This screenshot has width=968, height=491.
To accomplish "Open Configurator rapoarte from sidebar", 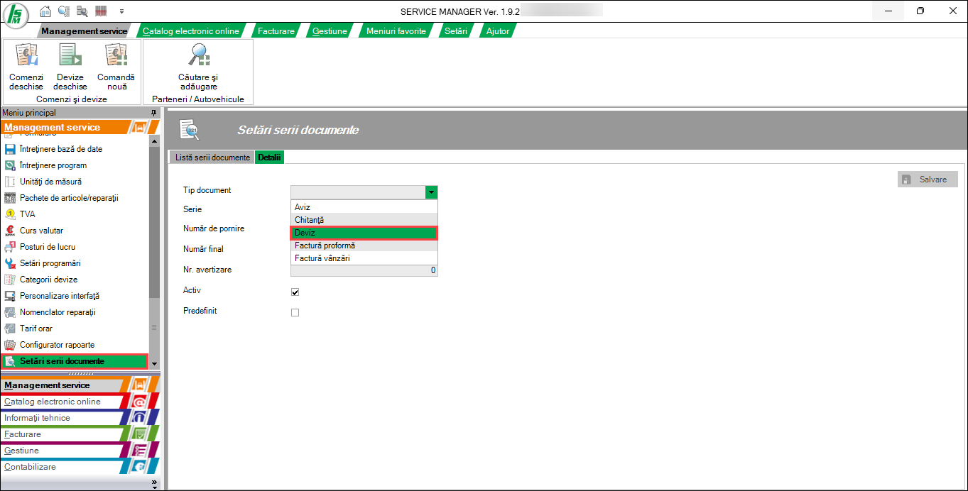I will 57,345.
